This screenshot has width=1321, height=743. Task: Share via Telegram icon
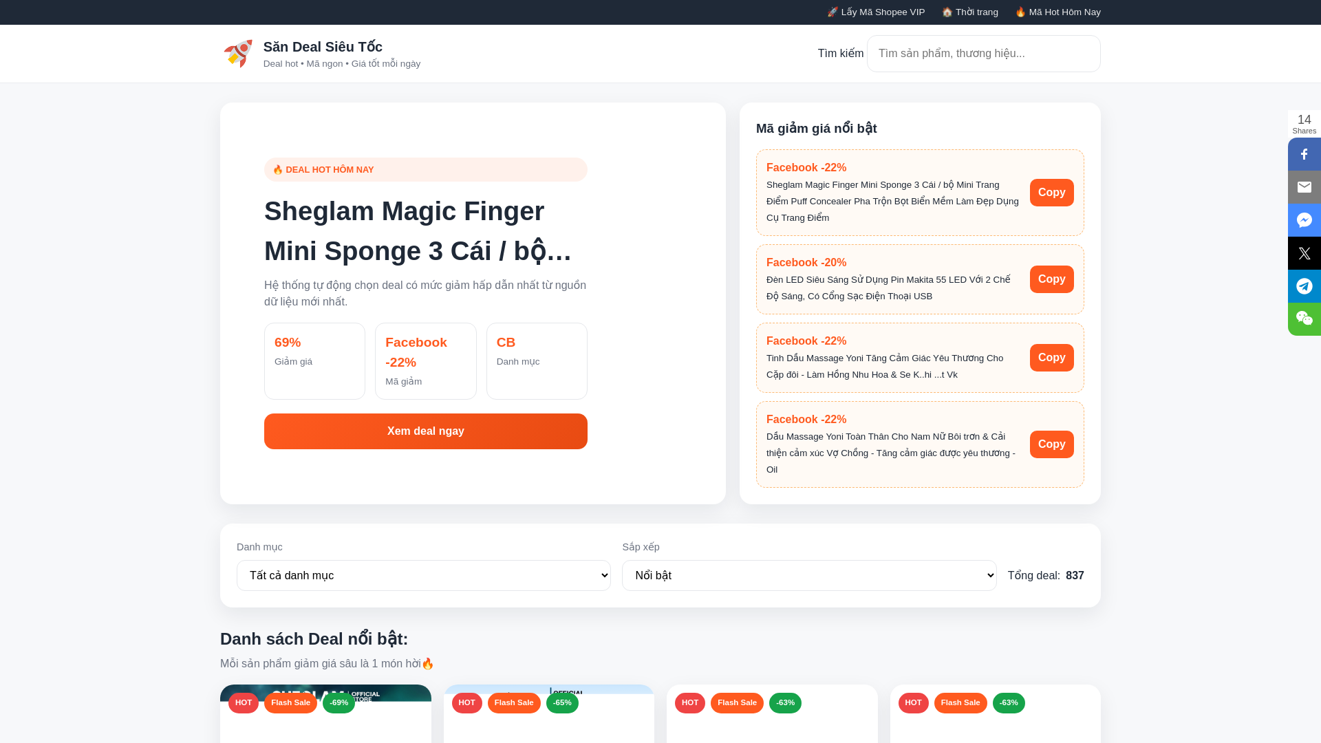click(1304, 286)
